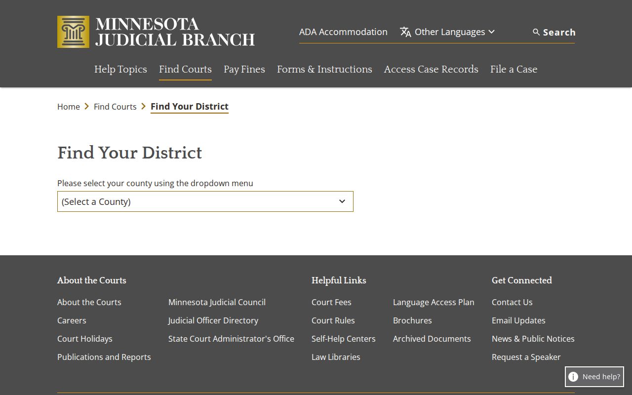Open Access Case Records menu
Screen dimensions: 632x395
[431, 69]
